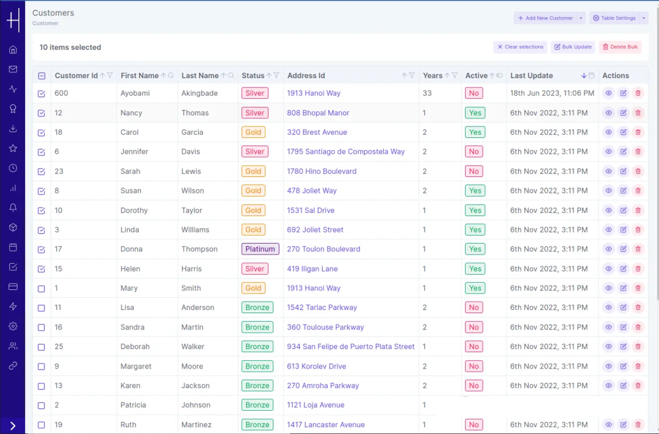Expand the sidebar with bottom chevron
The height and width of the screenshot is (434, 659).
tap(13, 426)
